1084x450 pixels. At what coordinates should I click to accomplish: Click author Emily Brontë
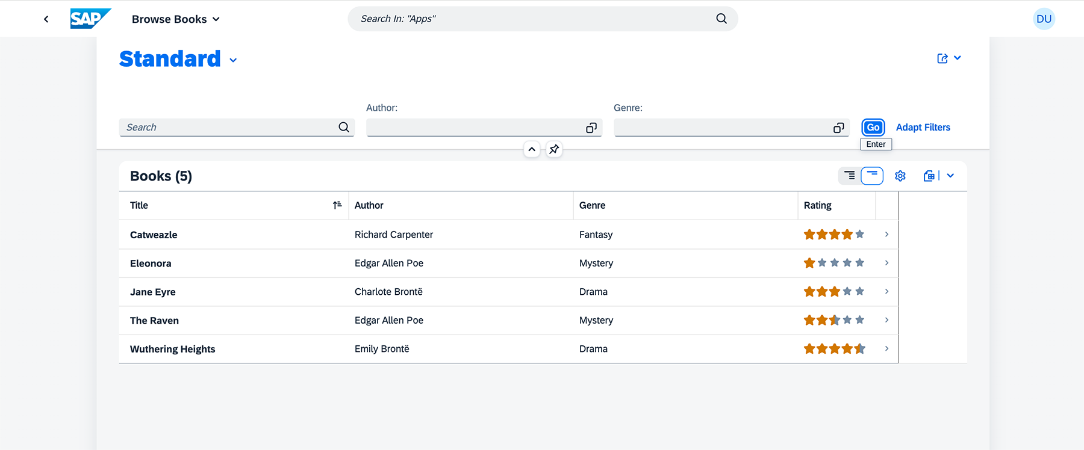pos(382,349)
